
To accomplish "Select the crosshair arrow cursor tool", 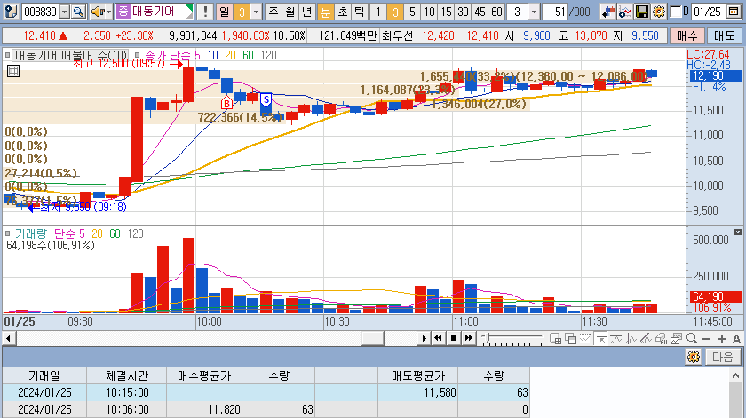I will tap(601, 339).
